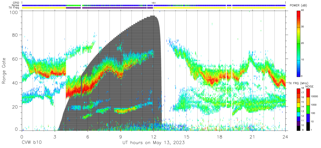The width and height of the screenshot is (321, 148).
Task: Click the yellow 14–15 MHz frequency swatch
Action: click(299, 104)
